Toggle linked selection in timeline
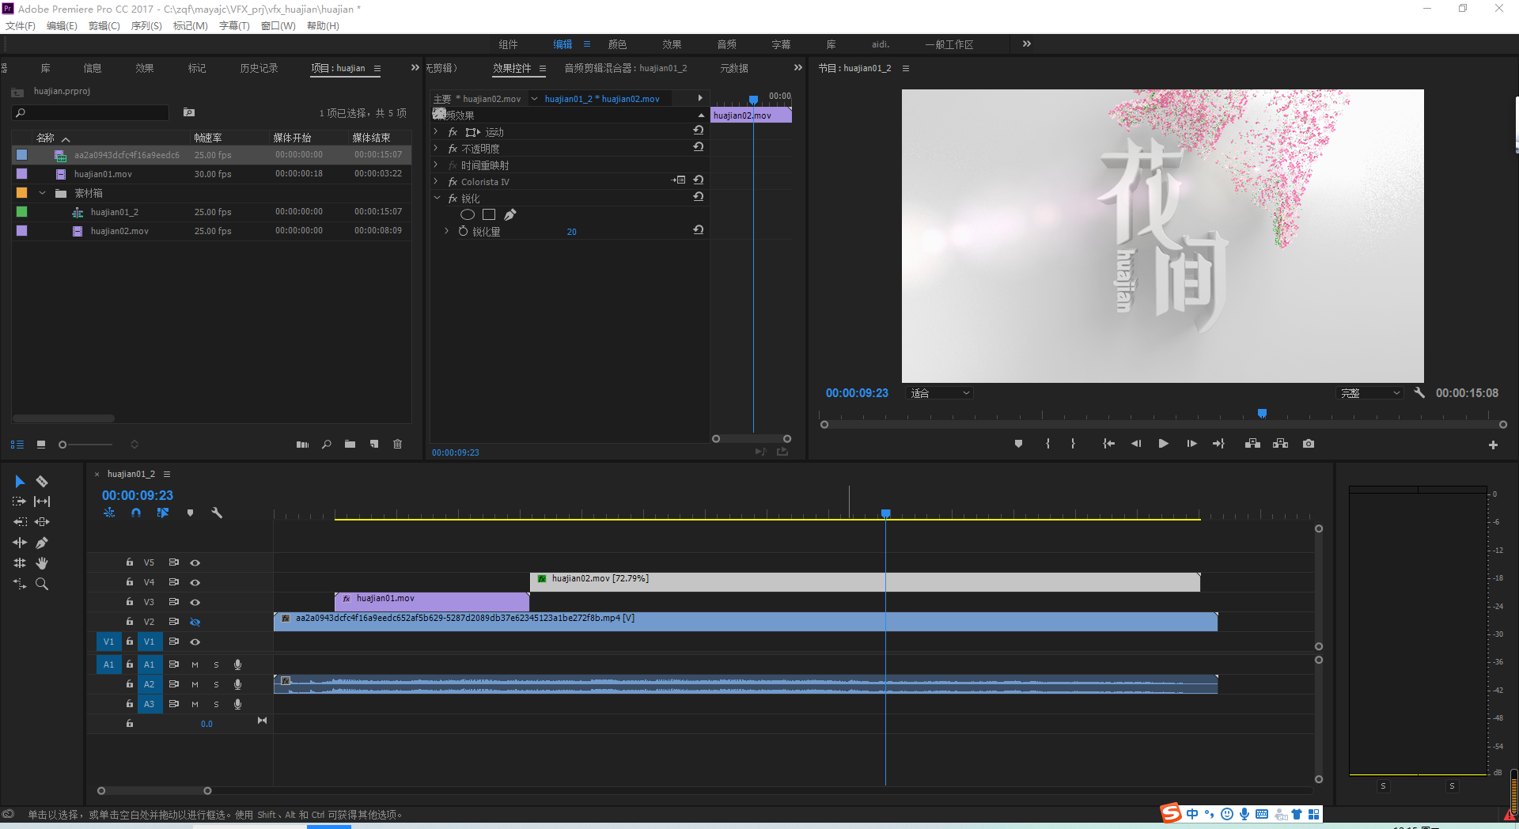 click(163, 513)
